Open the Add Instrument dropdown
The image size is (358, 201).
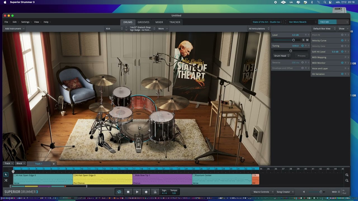(15, 28)
